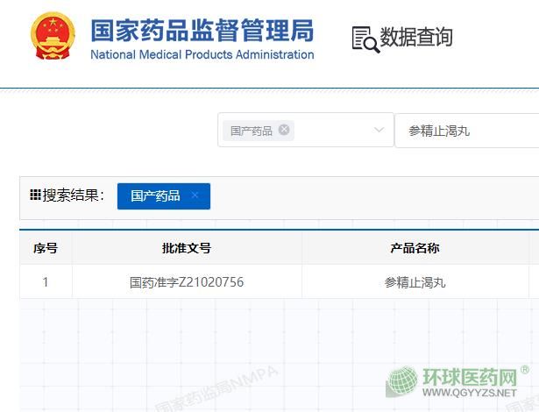This screenshot has height=412, width=539.
Task: Click the 序号 column header
Action: pos(46,248)
